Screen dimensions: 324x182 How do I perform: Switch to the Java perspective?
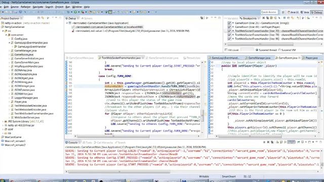305,12
